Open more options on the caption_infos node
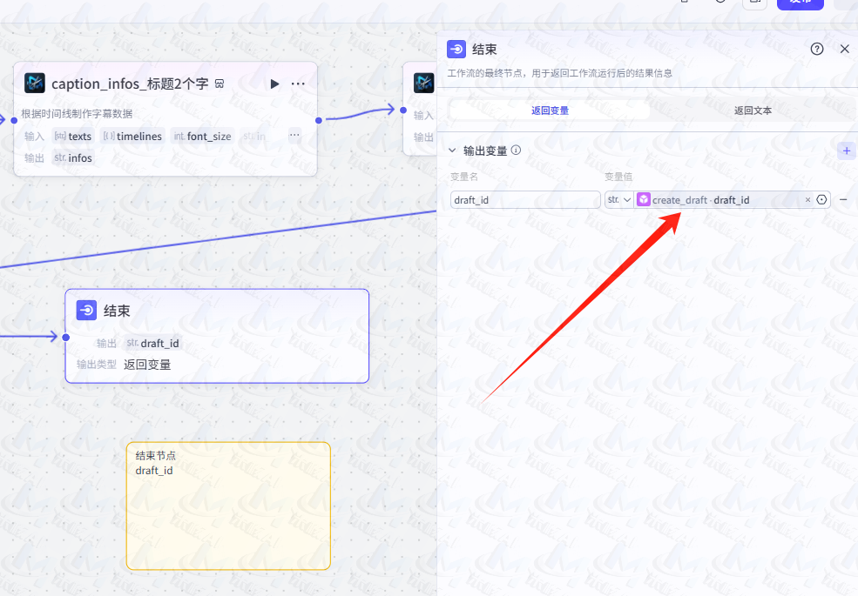This screenshot has width=858, height=596. click(x=297, y=84)
